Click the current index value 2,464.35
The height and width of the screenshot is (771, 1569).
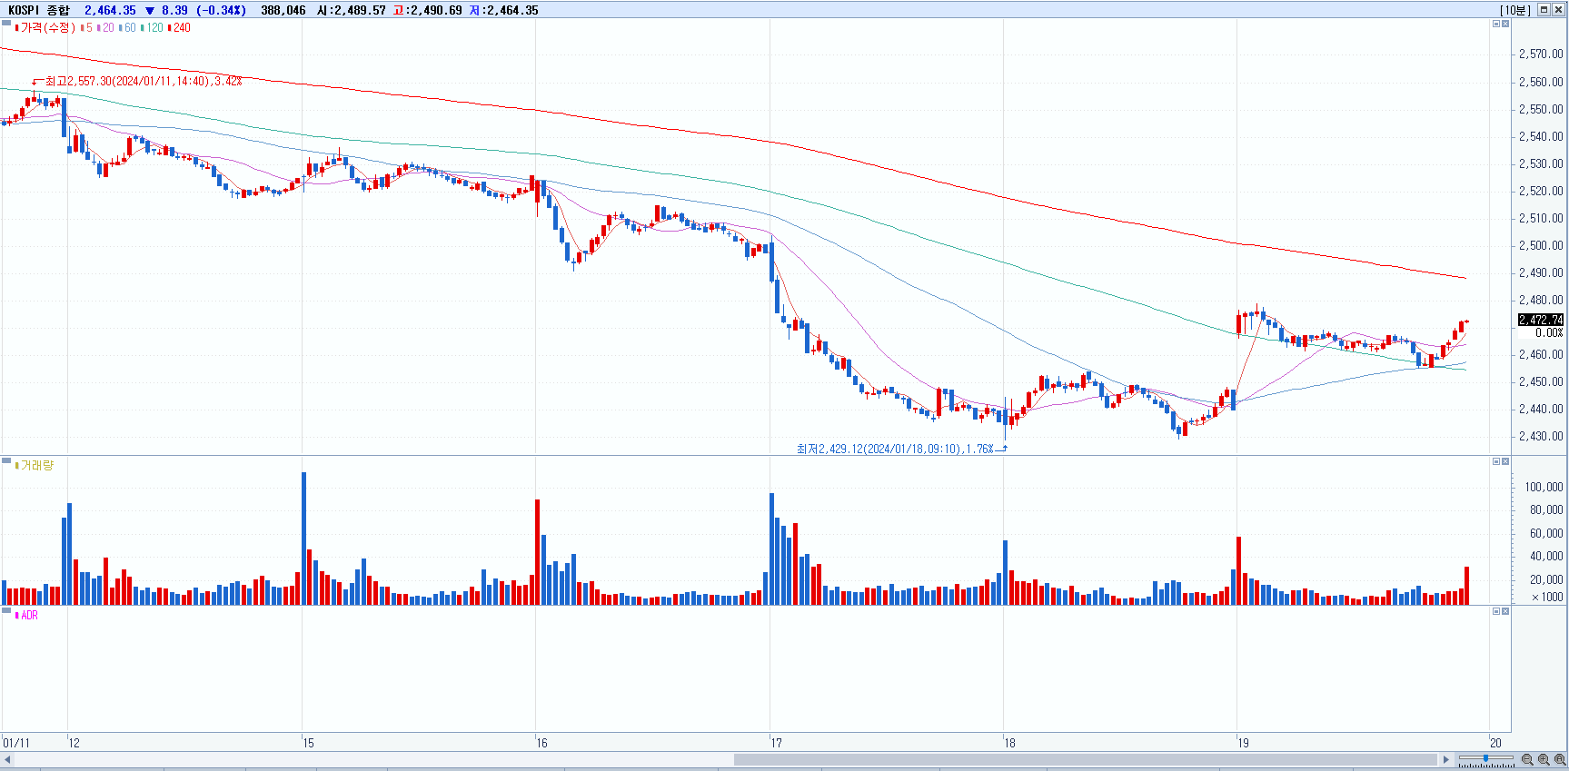tap(110, 10)
